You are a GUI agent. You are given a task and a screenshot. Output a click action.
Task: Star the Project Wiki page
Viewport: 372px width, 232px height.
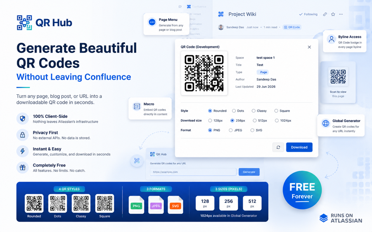[x=333, y=14]
